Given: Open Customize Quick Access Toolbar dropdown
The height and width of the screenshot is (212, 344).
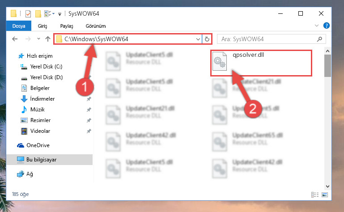Looking at the screenshot, I should [x=59, y=14].
